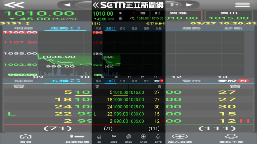The width and height of the screenshot is (257, 144).
Task: Open the dots menu next to stock code 3131
Action: coord(100,23)
